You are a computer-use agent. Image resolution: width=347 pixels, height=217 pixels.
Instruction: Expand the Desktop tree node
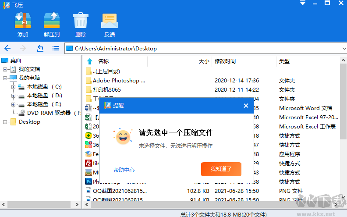(5, 122)
